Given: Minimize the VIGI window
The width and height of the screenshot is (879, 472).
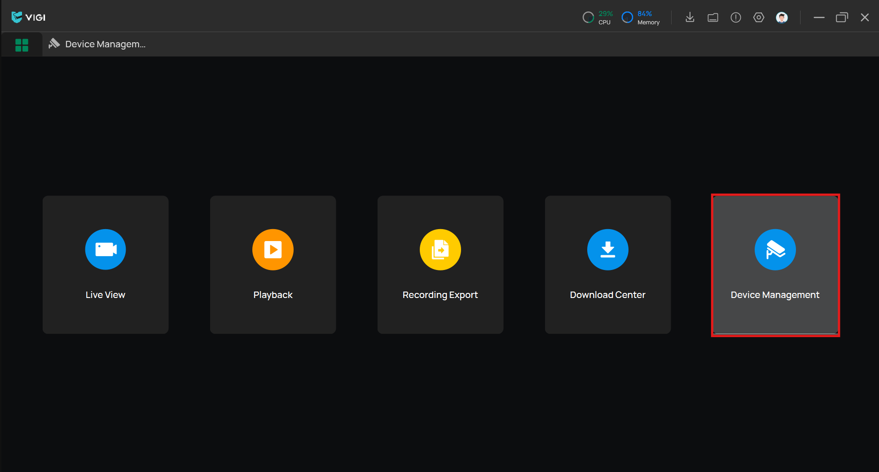Looking at the screenshot, I should 819,17.
